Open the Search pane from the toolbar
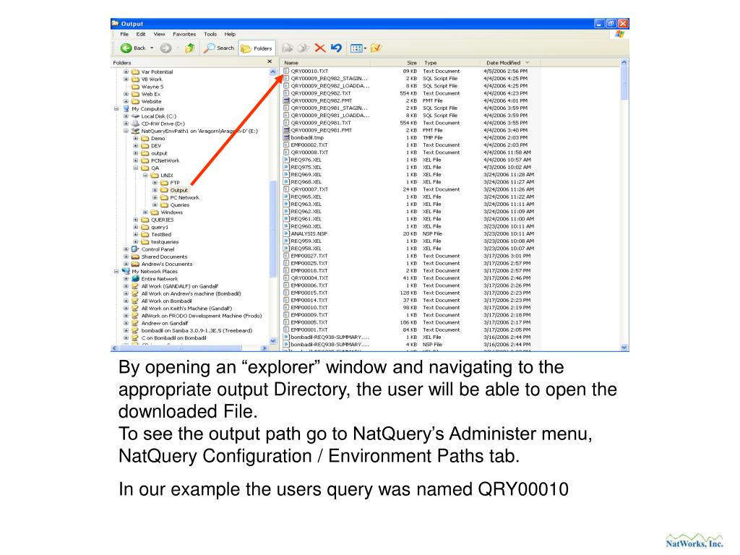Image resolution: width=740 pixels, height=555 pixels. click(x=219, y=48)
